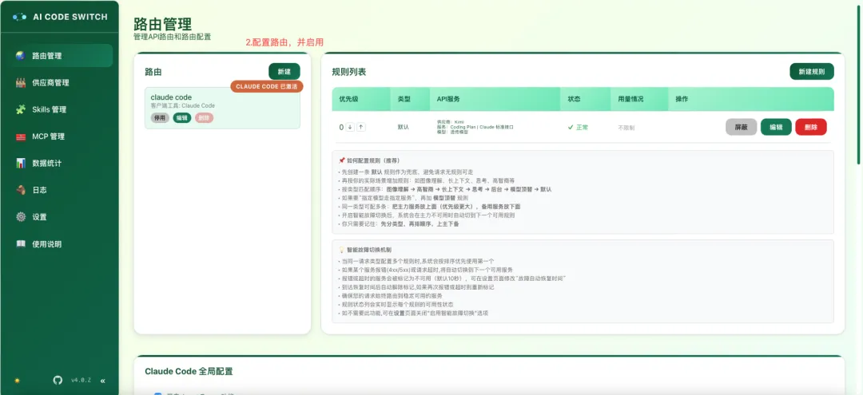
Task: Click 新建 button in the 路由 panel
Action: tap(284, 71)
